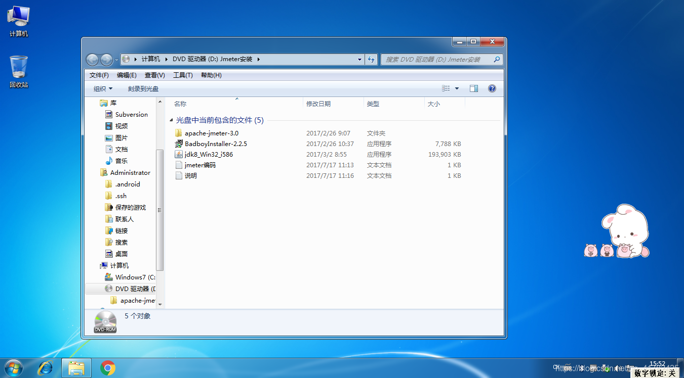
Task: Open the 查看(V) menu
Action: pos(155,75)
